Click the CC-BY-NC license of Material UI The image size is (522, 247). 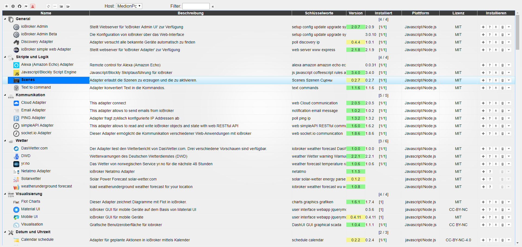(x=458, y=210)
